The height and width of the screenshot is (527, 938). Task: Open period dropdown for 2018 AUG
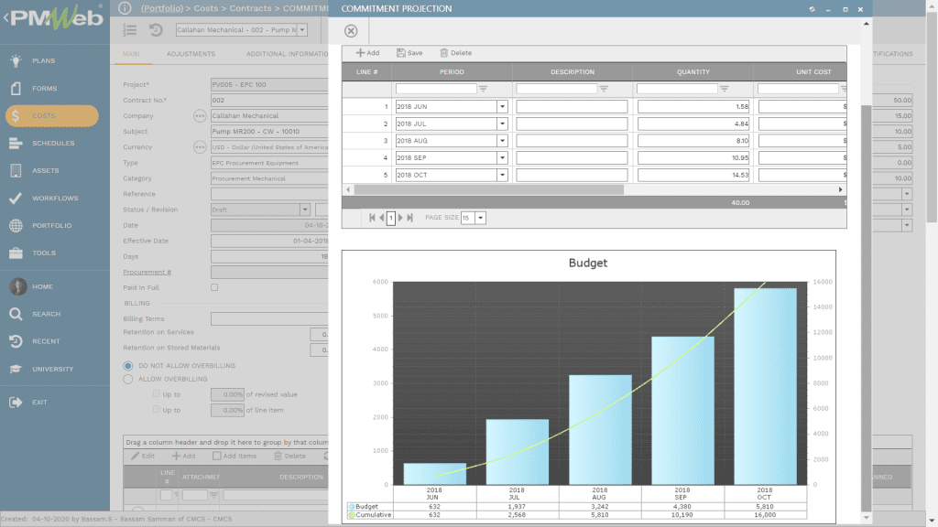tap(503, 141)
